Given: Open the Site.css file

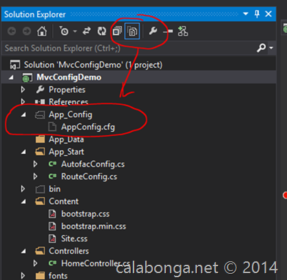Looking at the screenshot, I should tap(74, 239).
